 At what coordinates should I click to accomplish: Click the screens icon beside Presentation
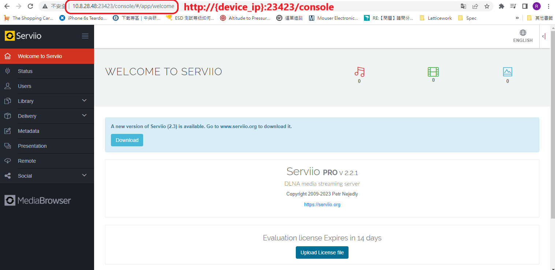pyautogui.click(x=8, y=146)
